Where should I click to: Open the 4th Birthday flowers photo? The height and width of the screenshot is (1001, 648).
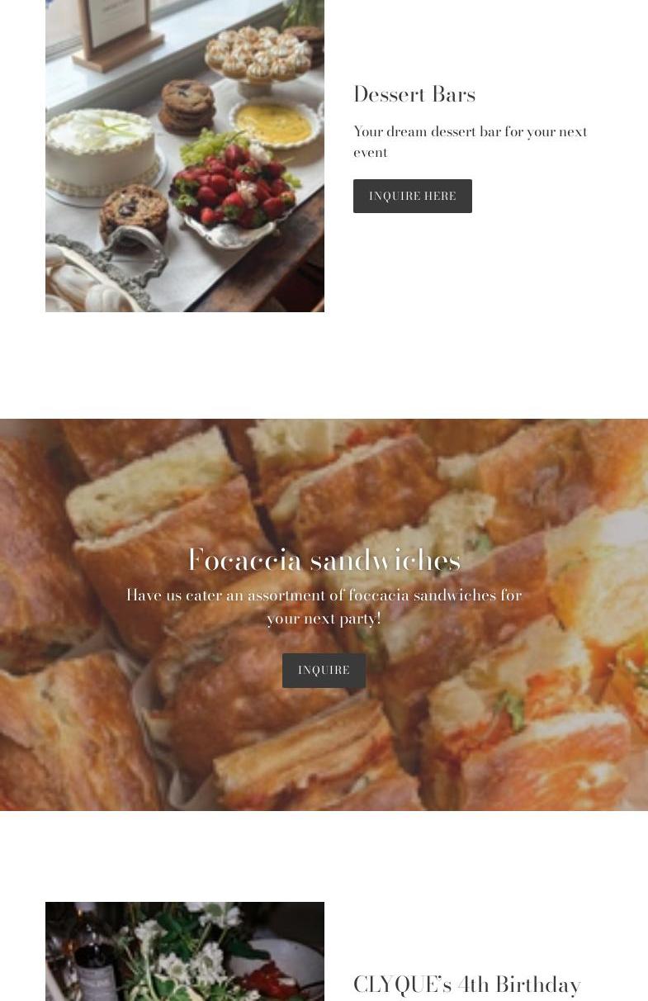(x=185, y=951)
